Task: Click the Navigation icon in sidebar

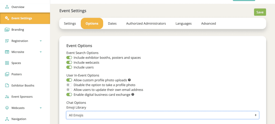Action: [x=7, y=119]
